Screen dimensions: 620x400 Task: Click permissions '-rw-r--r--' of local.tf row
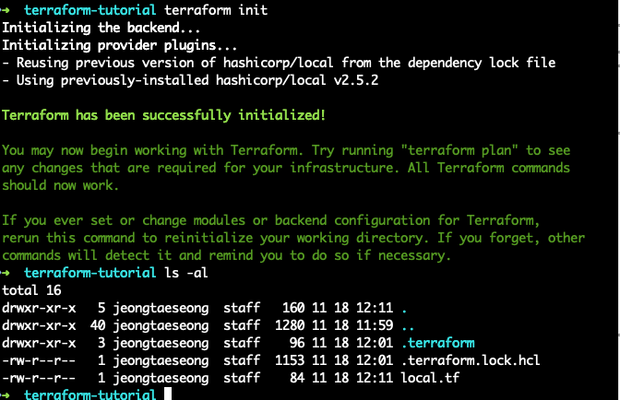[x=39, y=378]
